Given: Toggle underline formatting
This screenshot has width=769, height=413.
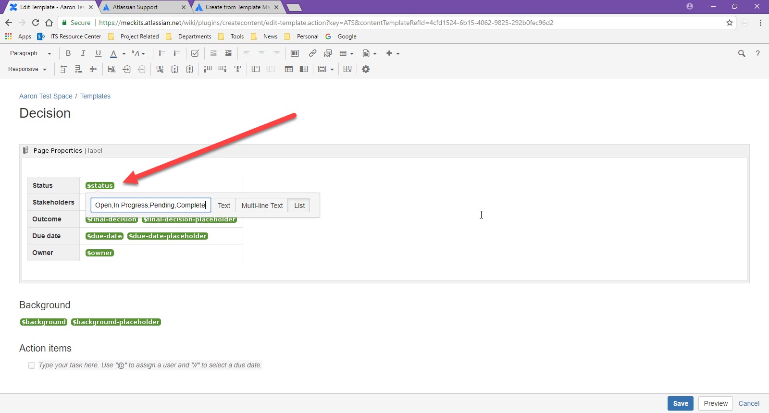Looking at the screenshot, I should pos(98,53).
